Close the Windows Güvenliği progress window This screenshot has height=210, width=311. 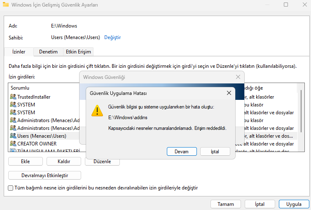(x=238, y=77)
